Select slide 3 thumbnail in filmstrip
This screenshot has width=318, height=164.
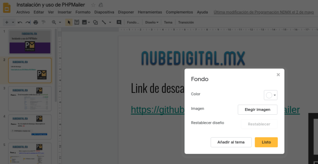(30, 98)
